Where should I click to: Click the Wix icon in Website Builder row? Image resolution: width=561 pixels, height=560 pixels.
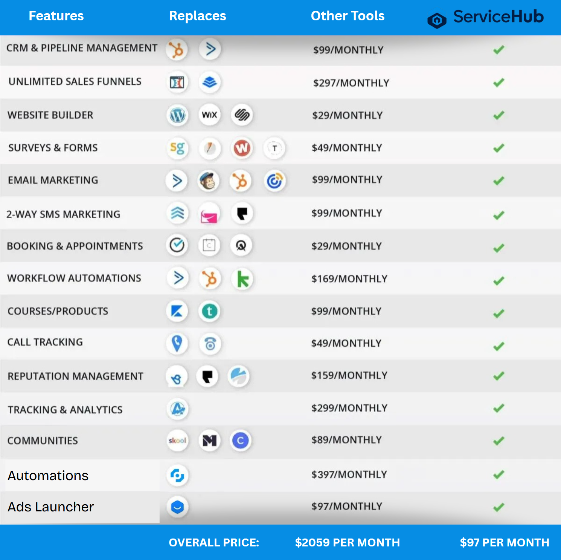point(209,115)
